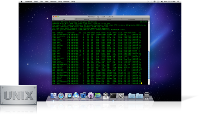Open the first blue folder stack in Dock
The image size is (199, 114).
coord(132,96)
